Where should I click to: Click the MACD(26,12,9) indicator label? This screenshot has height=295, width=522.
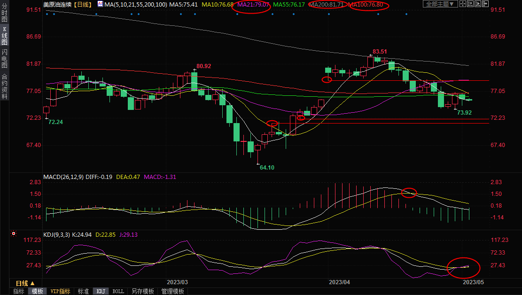pyautogui.click(x=64, y=177)
